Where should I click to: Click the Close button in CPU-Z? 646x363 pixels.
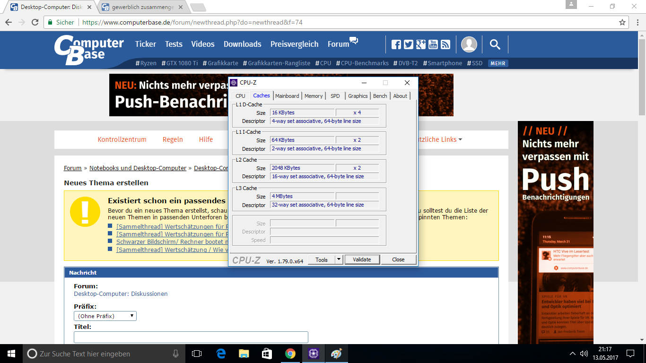pyautogui.click(x=398, y=259)
